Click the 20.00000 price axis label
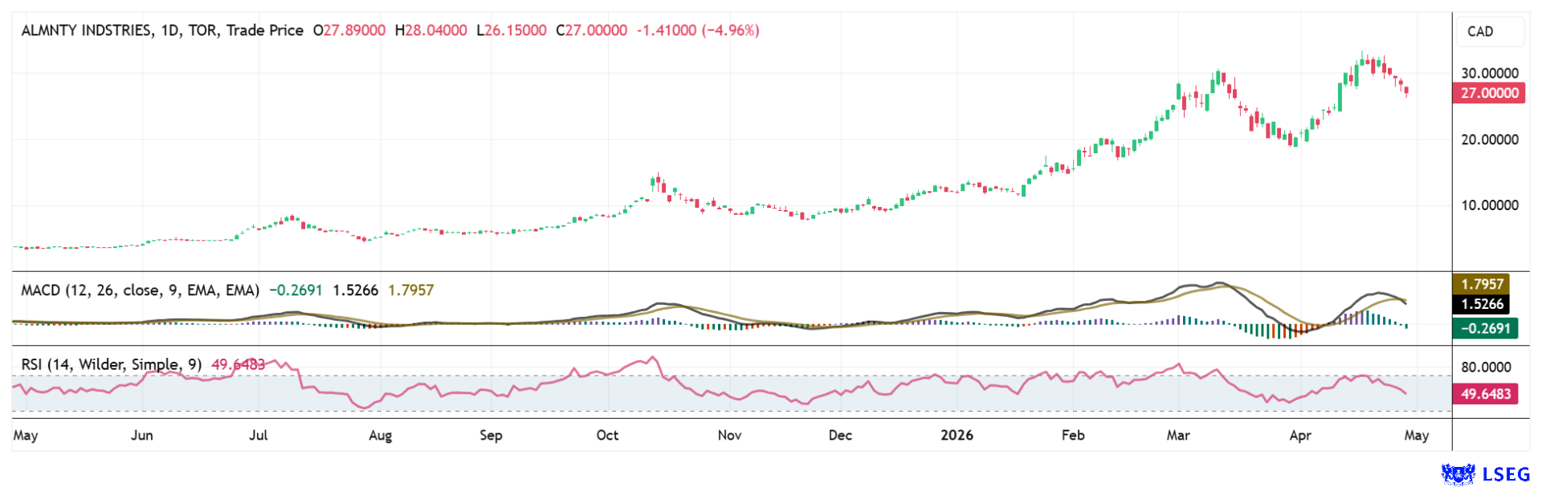The image size is (1542, 487). point(1490,140)
